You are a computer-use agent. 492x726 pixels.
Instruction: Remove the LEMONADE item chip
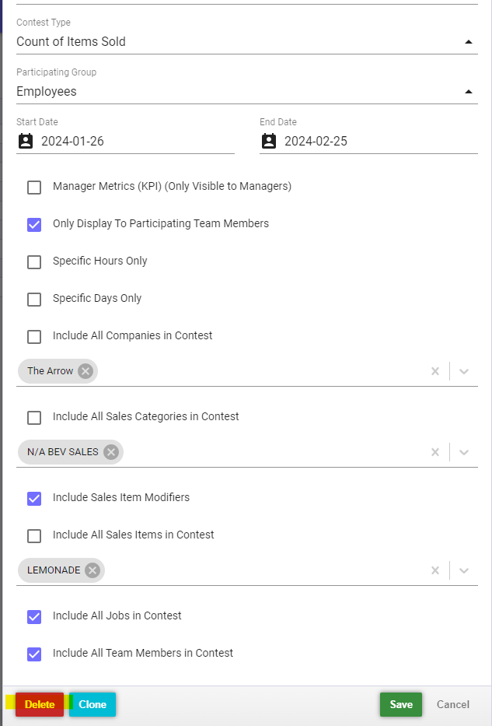[x=92, y=570]
